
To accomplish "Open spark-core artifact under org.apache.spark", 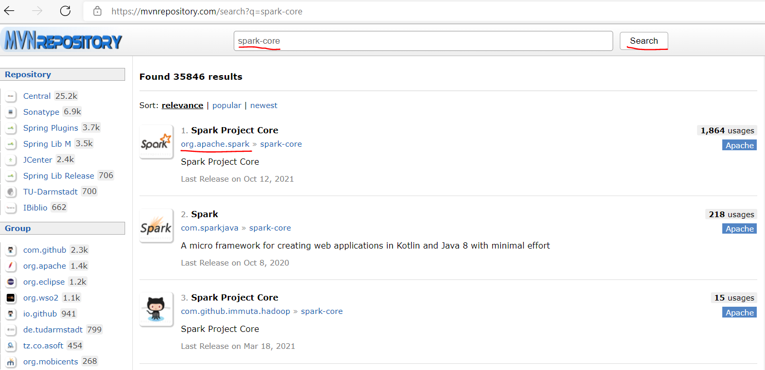I will point(281,144).
